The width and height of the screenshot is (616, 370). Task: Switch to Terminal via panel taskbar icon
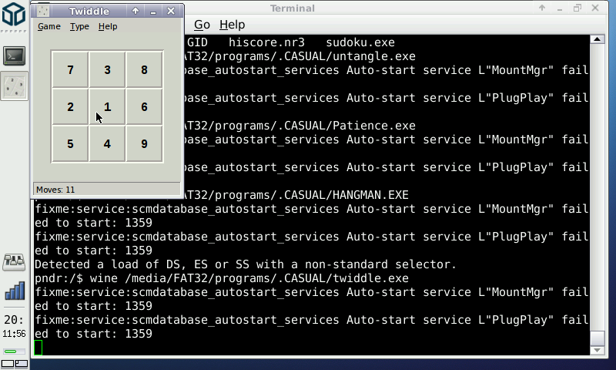(x=15, y=55)
